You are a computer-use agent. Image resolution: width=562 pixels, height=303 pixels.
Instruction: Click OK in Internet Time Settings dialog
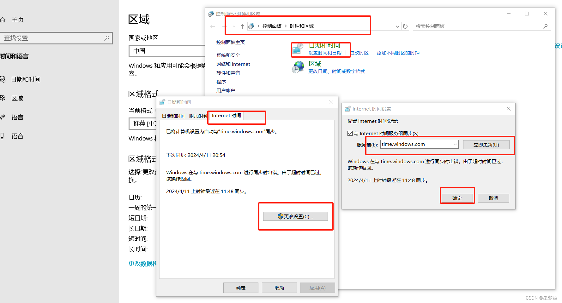(x=457, y=198)
